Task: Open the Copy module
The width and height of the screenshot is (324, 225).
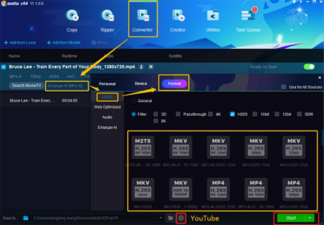Action: (x=72, y=21)
